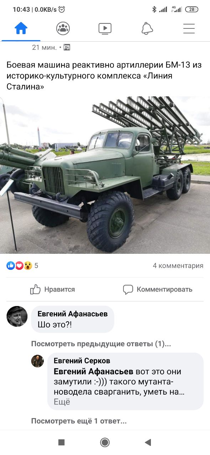Open the Facebook Home feed tab
210x455 pixels.
point(21,28)
